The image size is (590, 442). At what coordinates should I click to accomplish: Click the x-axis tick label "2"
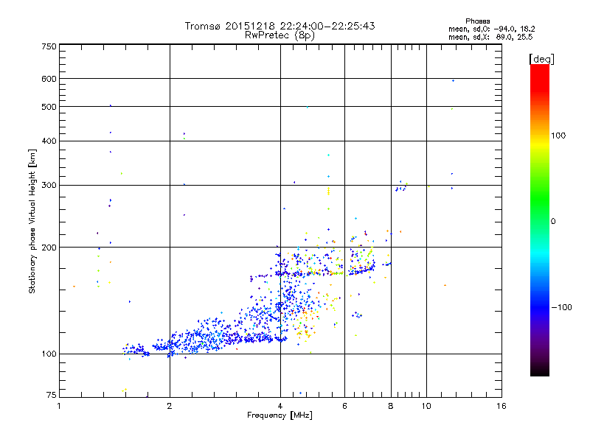(170, 406)
